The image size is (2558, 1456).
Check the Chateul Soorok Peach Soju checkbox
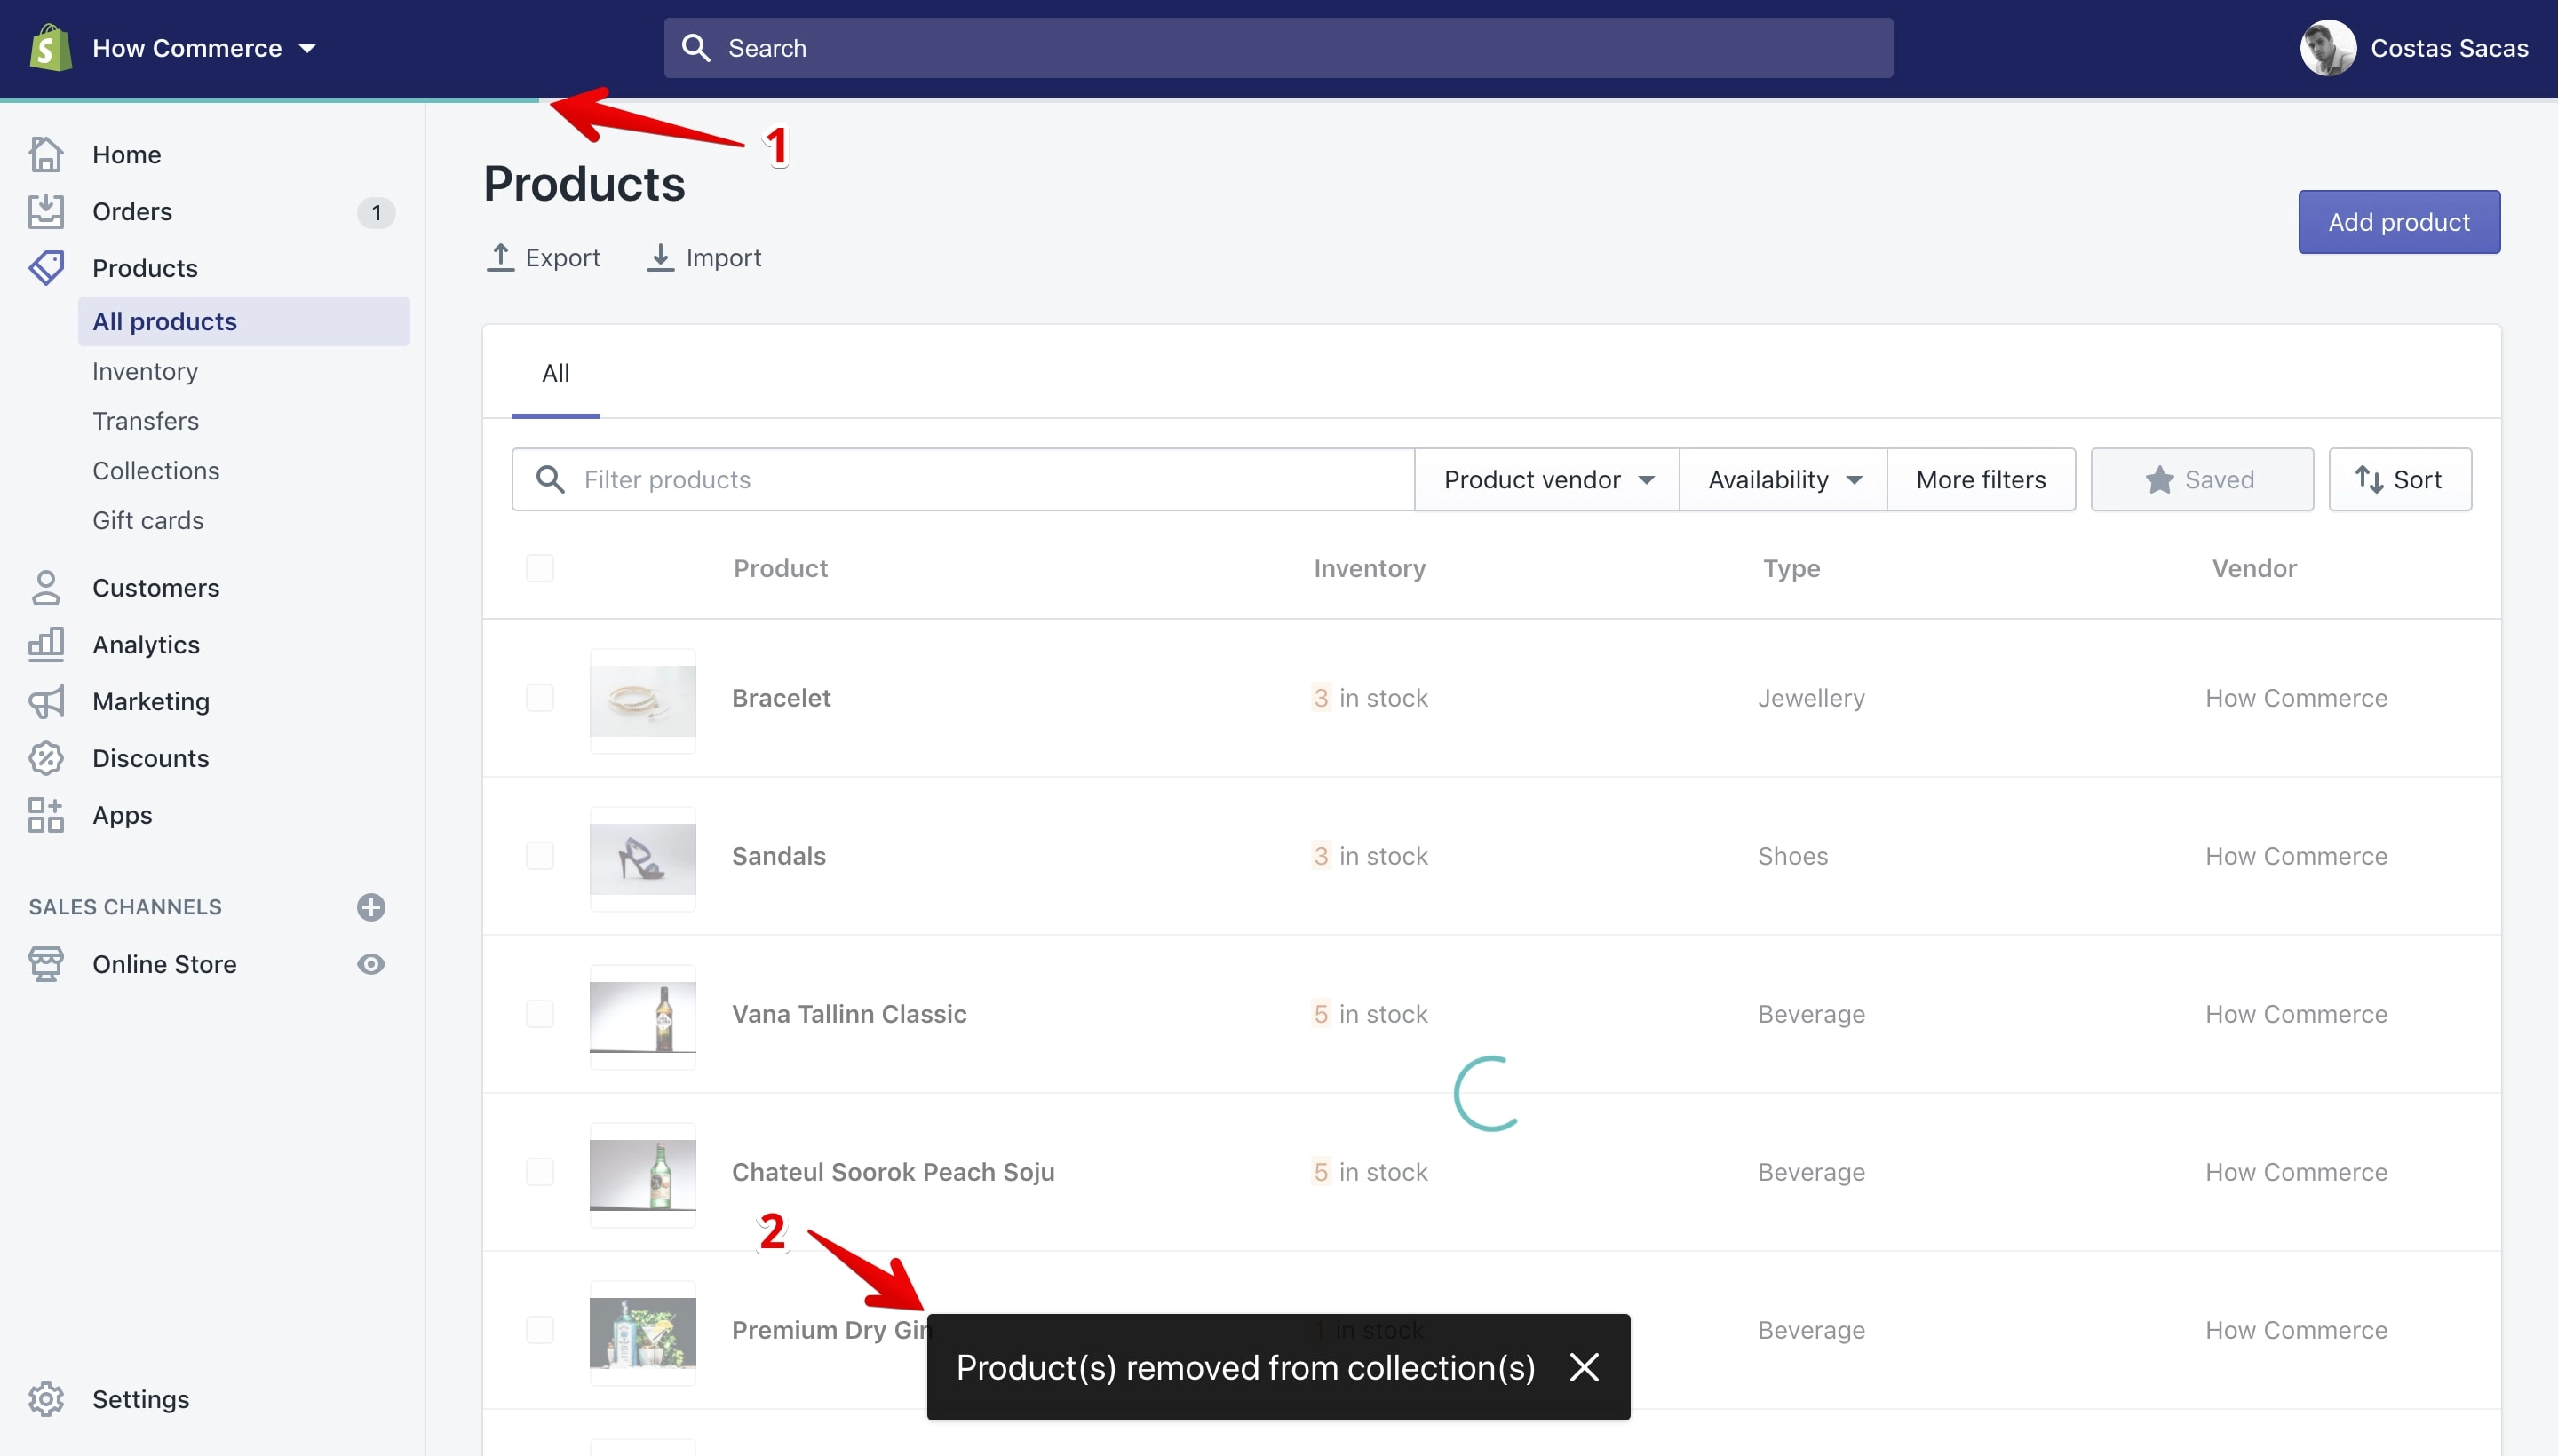(x=539, y=1171)
